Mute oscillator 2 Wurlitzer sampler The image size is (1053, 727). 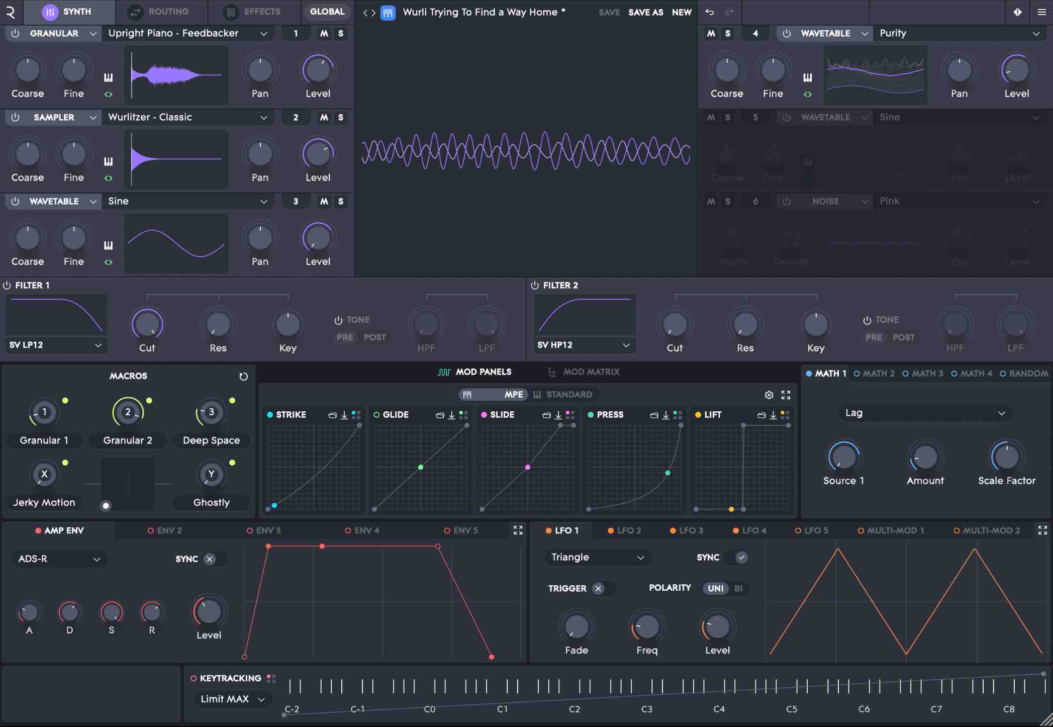click(324, 117)
